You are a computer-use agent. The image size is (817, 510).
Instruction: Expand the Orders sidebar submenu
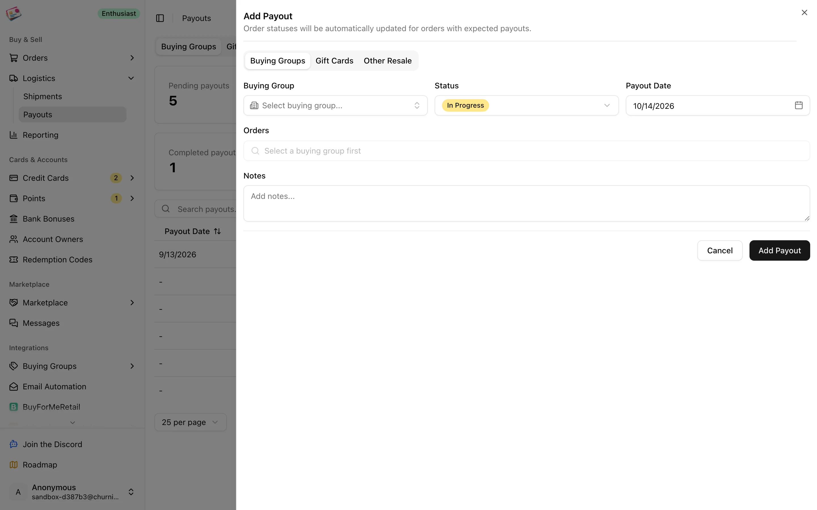[132, 58]
